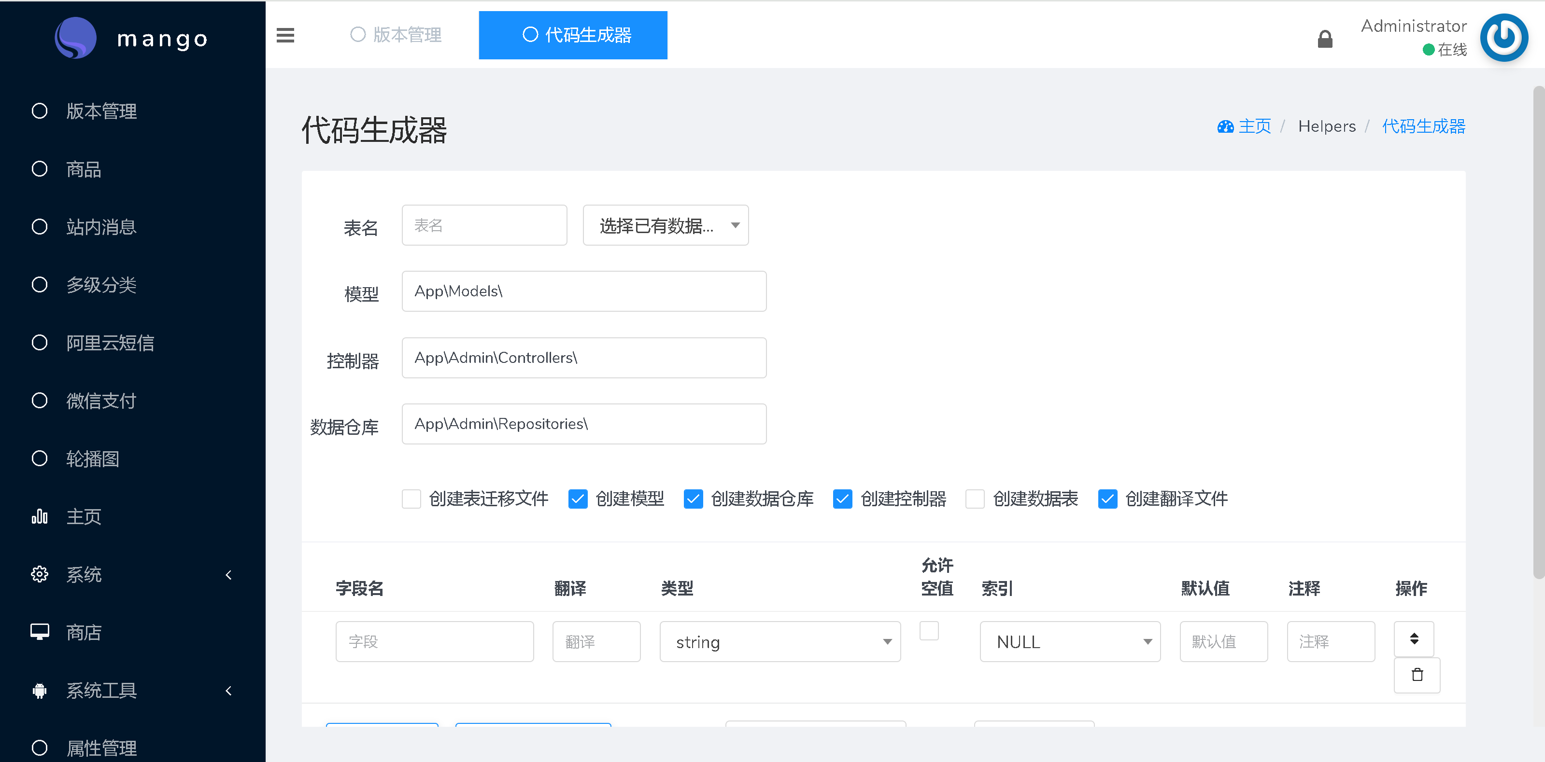Viewport: 1545px width, 762px height.
Task: Click the 系统 gear icon in sidebar
Action: point(40,574)
